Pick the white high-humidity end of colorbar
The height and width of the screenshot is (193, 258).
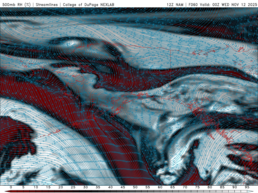250,191
